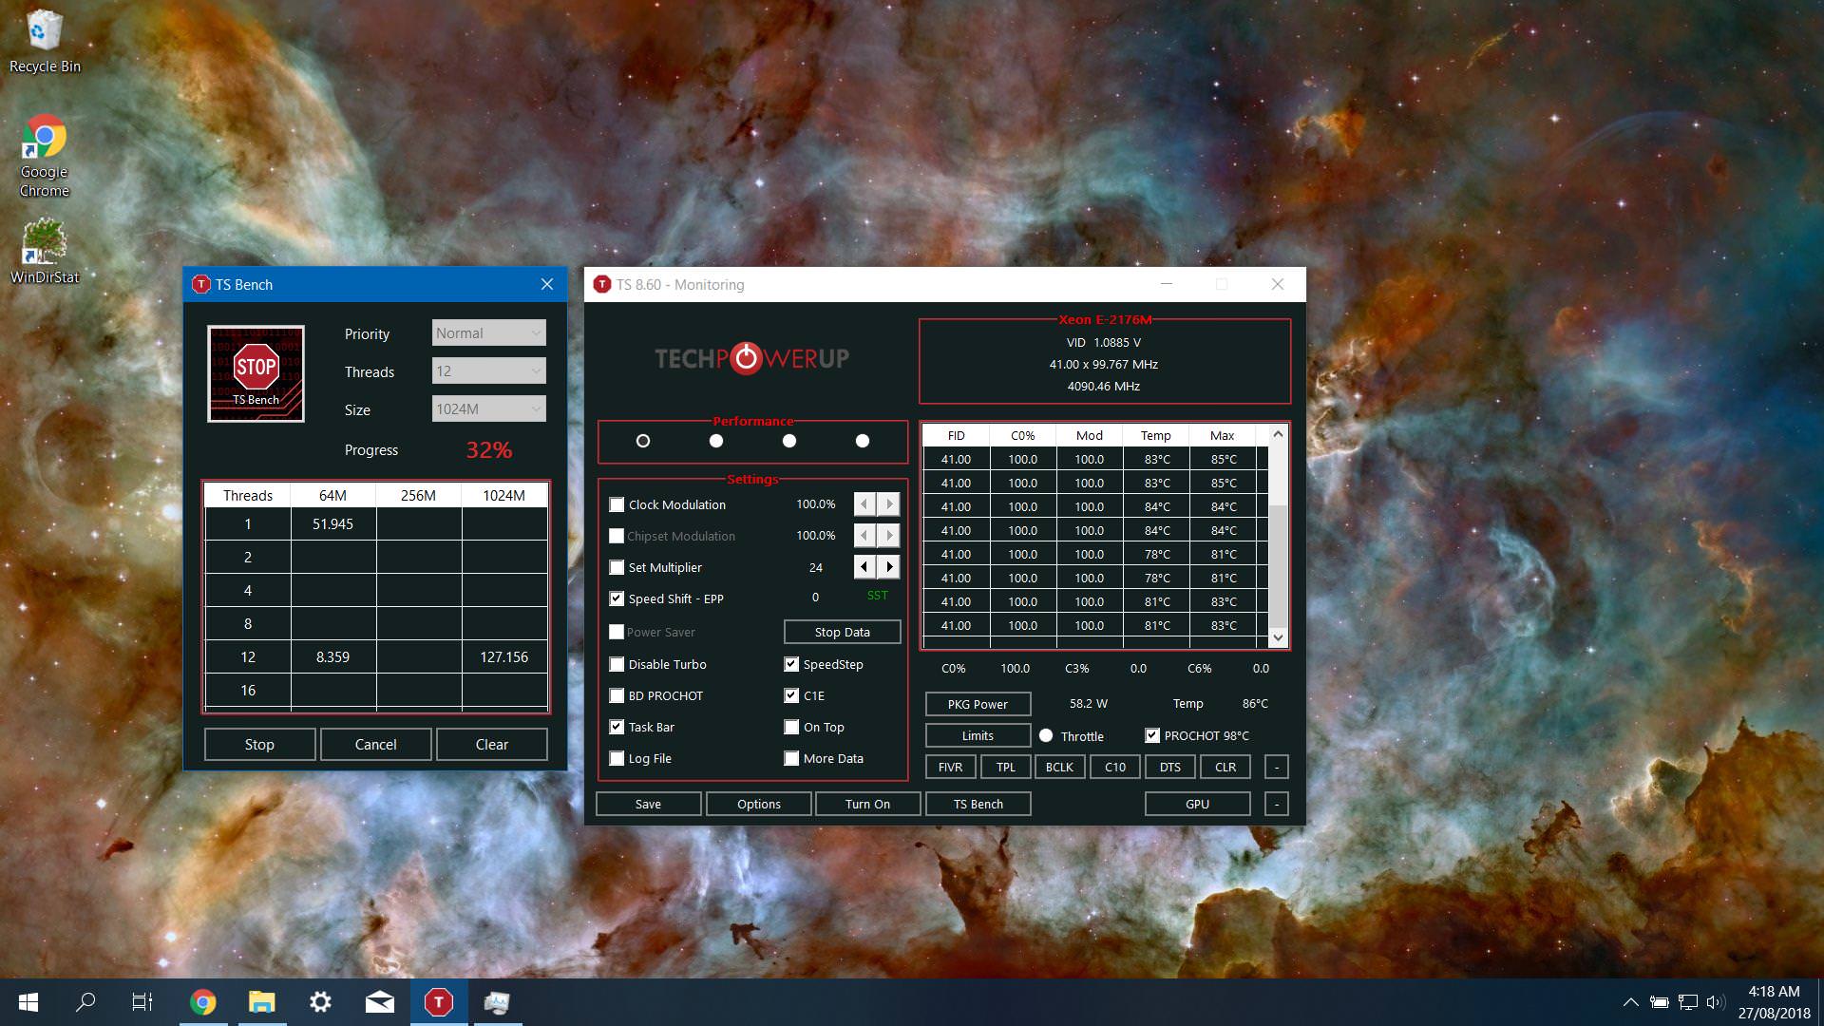Toggle SpeedStep checkbox

(x=791, y=664)
